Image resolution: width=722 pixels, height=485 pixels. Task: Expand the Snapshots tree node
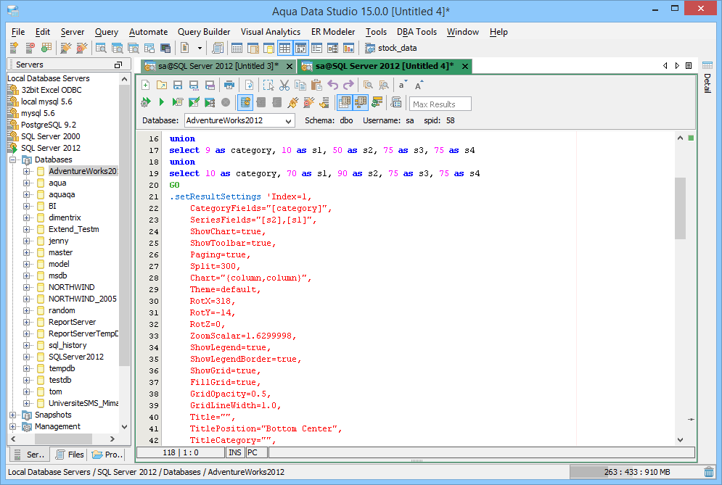click(x=13, y=415)
